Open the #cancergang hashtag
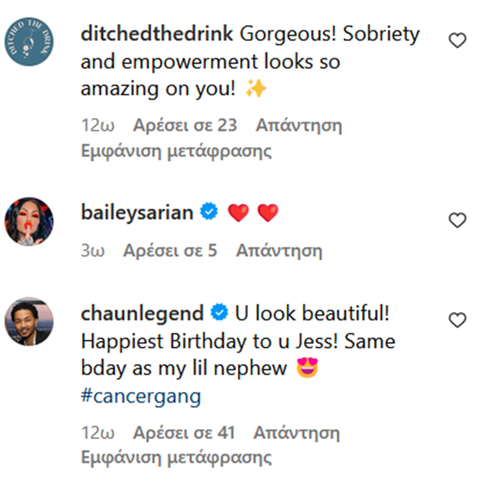Viewport: 481px width, 484px height. click(141, 396)
